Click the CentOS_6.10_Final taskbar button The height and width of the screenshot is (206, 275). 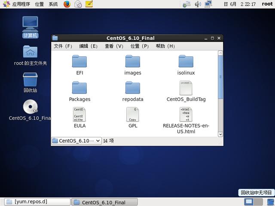105,202
